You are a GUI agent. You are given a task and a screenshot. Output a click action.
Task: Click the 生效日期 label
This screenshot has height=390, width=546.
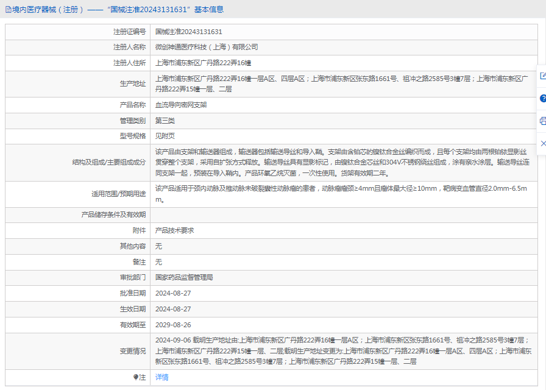click(x=133, y=309)
